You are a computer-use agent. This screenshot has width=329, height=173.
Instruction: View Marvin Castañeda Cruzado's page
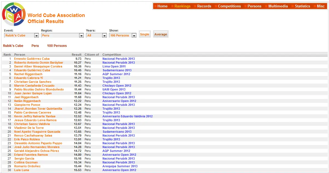point(34,86)
